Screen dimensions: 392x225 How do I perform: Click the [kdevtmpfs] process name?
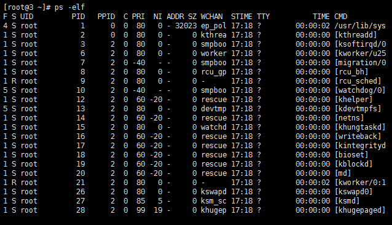[358, 109]
